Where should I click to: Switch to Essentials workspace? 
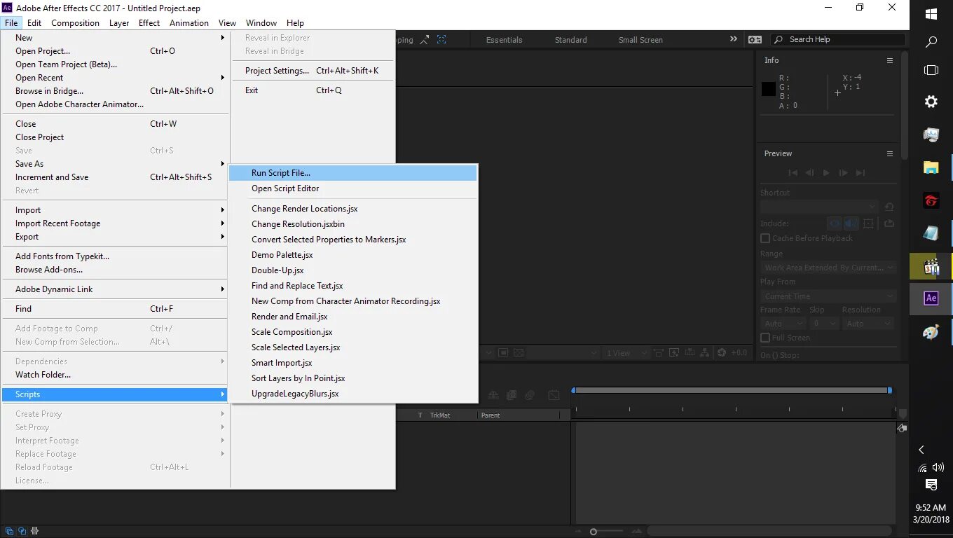(x=504, y=40)
